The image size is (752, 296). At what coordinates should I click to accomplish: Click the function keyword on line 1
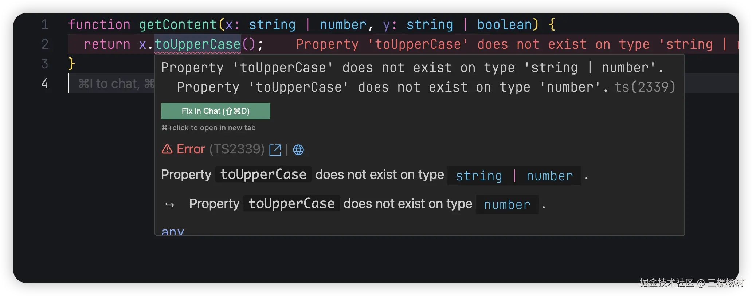point(99,25)
